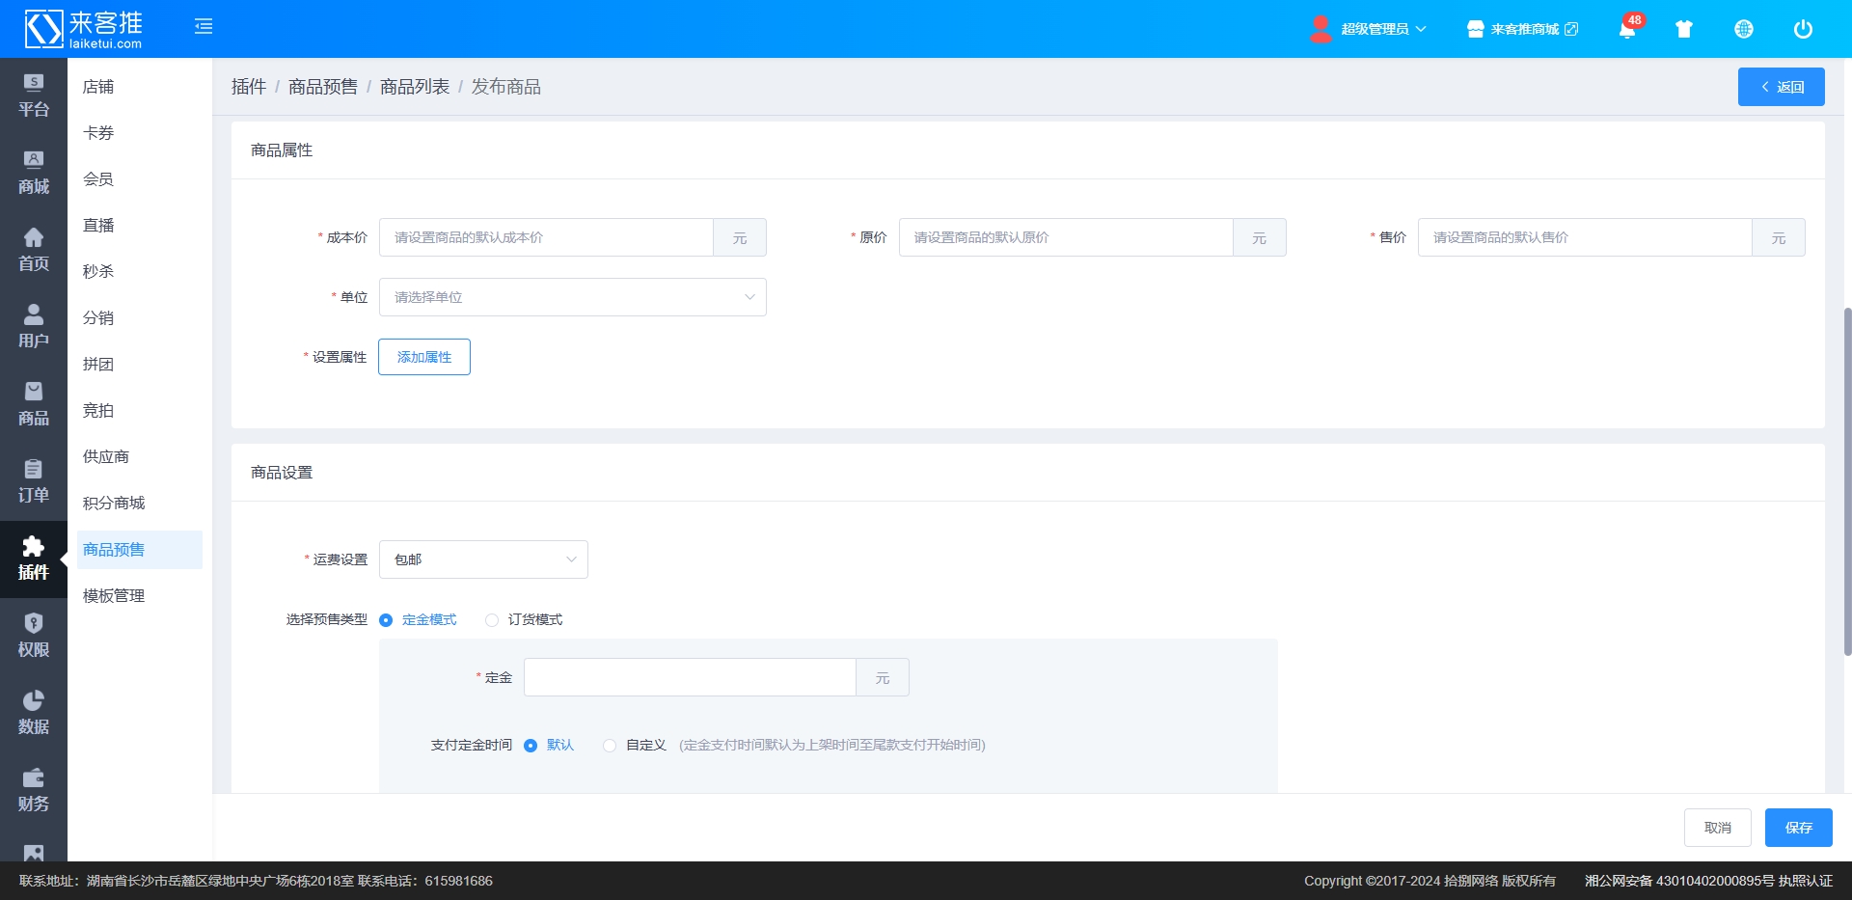This screenshot has height=900, width=1852.
Task: Expand the 运费设置 dropdown showing 包邮
Action: pos(483,559)
